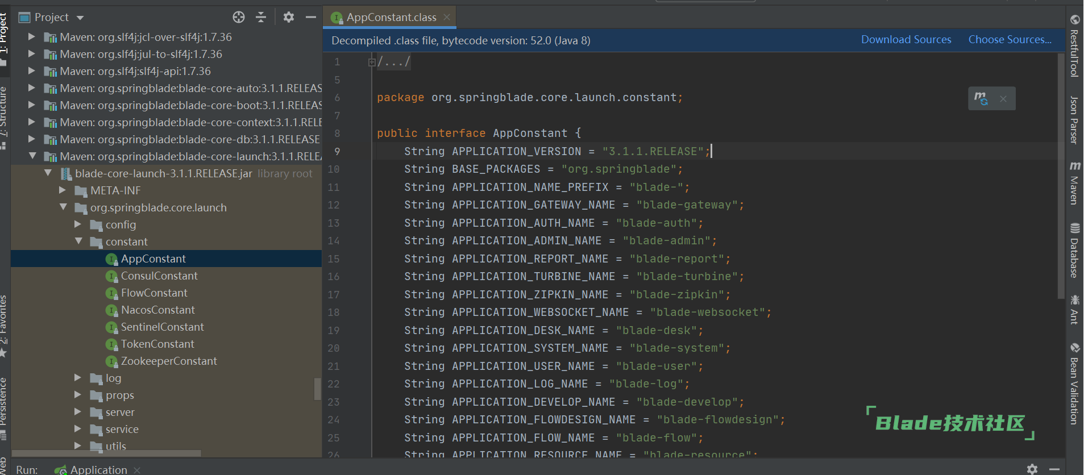1084x475 pixels.
Task: Expand blade-core-auto library node
Action: click(x=32, y=88)
